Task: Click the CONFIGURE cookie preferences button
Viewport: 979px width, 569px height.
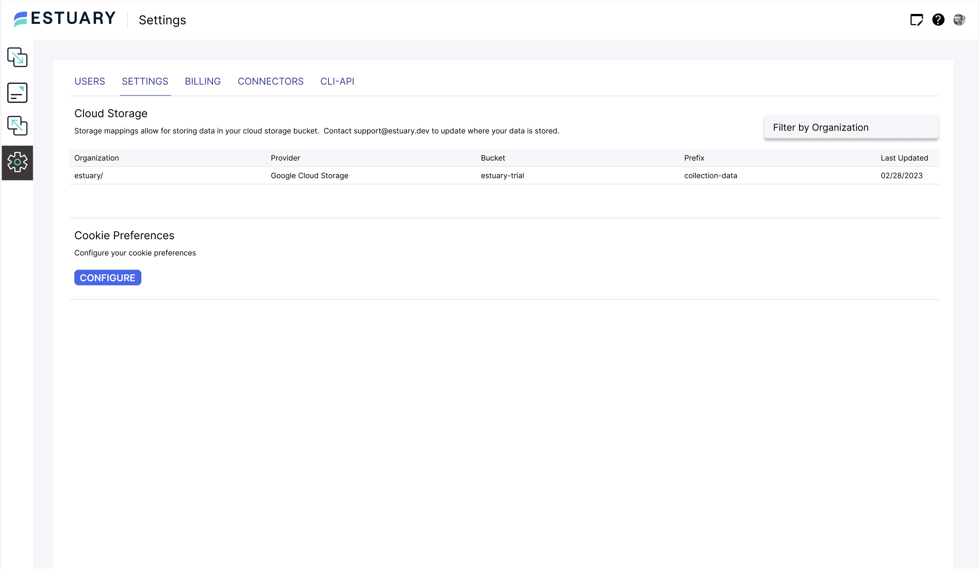Action: pos(107,277)
